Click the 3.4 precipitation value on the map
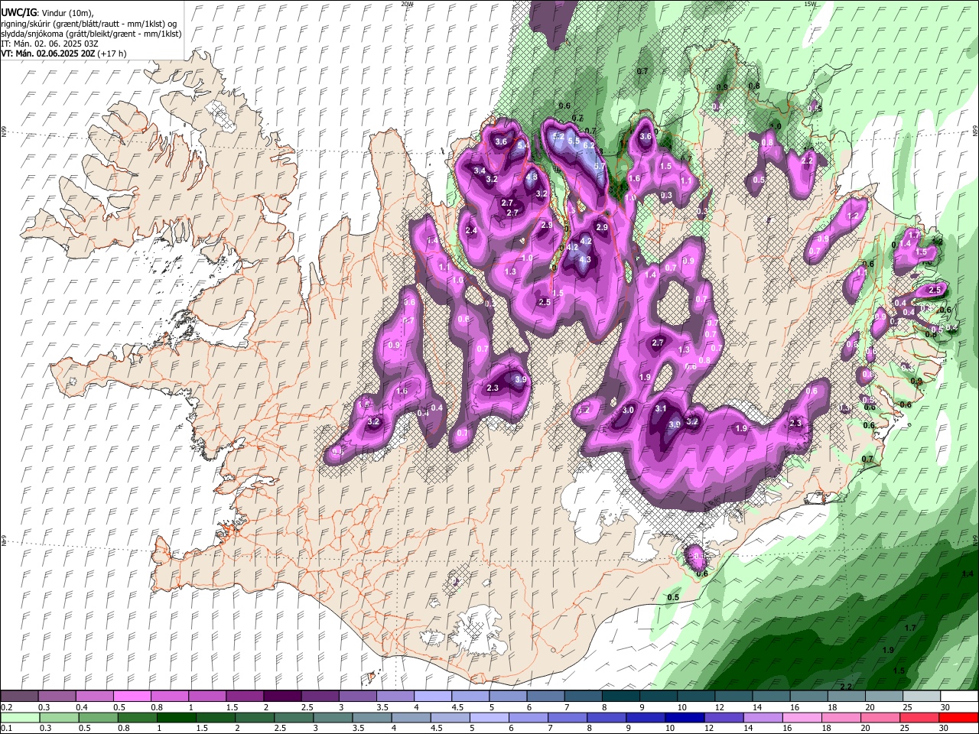 pos(480,170)
